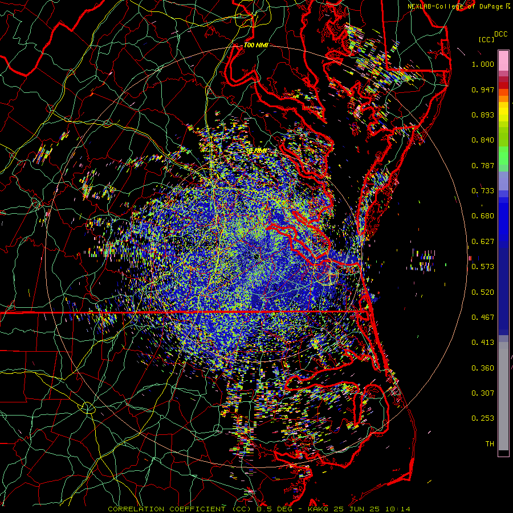Click the 25 JUN 25 date text
513x513 pixels.
pos(357,509)
